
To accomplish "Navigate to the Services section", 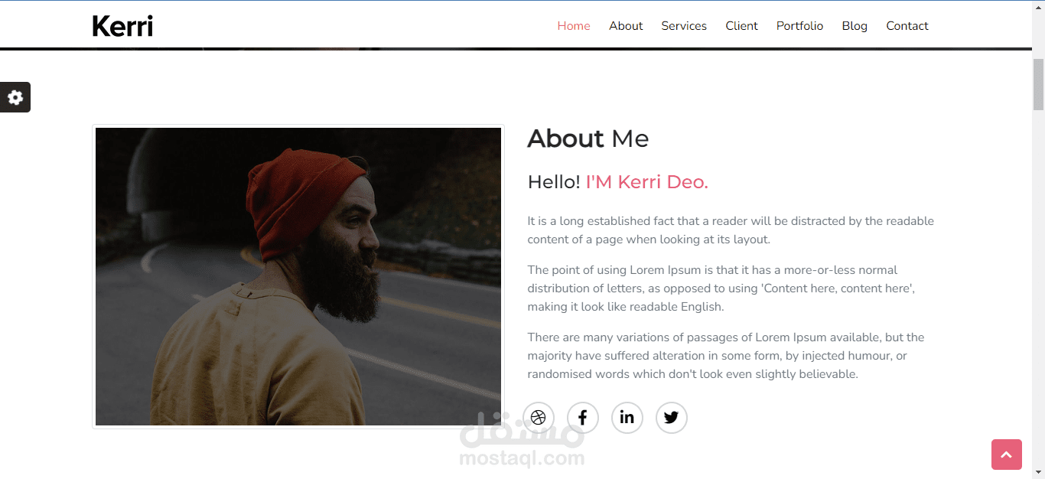I will coord(684,26).
